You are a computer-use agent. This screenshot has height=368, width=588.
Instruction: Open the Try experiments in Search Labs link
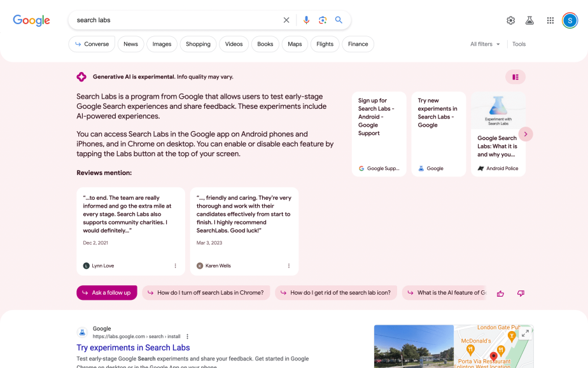[x=133, y=348]
